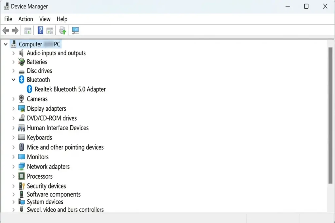Select the Human Interface Devices label
This screenshot has width=335, height=223.
pos(58,128)
